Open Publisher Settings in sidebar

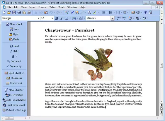pyautogui.click(x=14, y=110)
